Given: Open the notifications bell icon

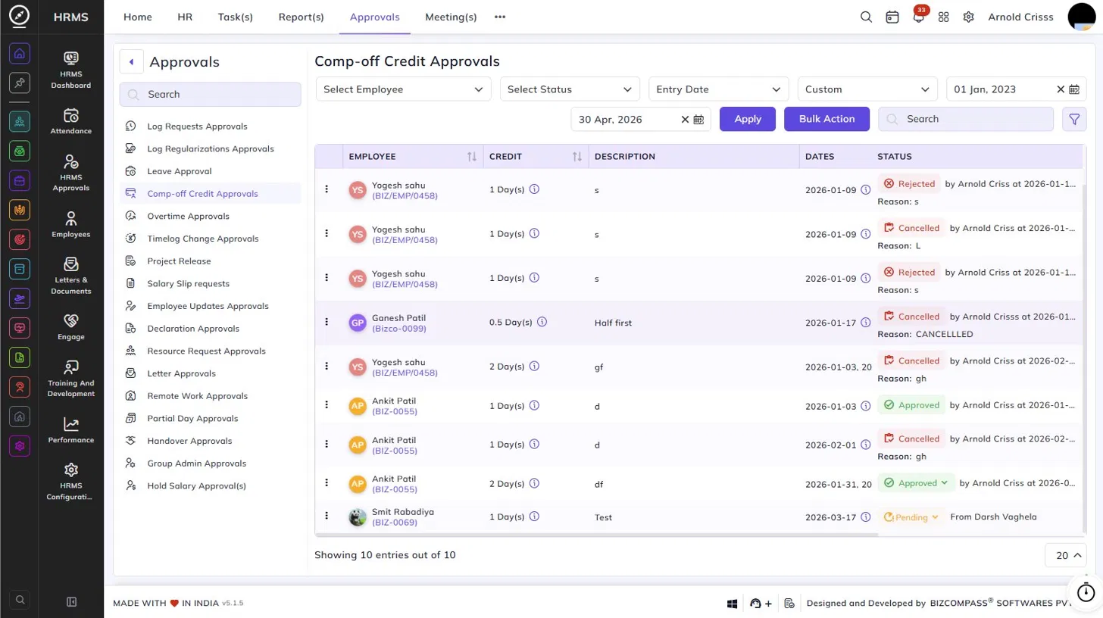Looking at the screenshot, I should coord(918,17).
